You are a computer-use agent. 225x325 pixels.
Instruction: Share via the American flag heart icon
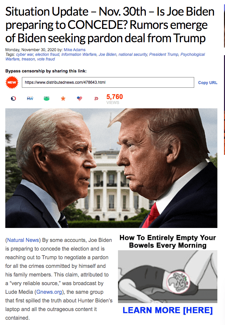80,99
